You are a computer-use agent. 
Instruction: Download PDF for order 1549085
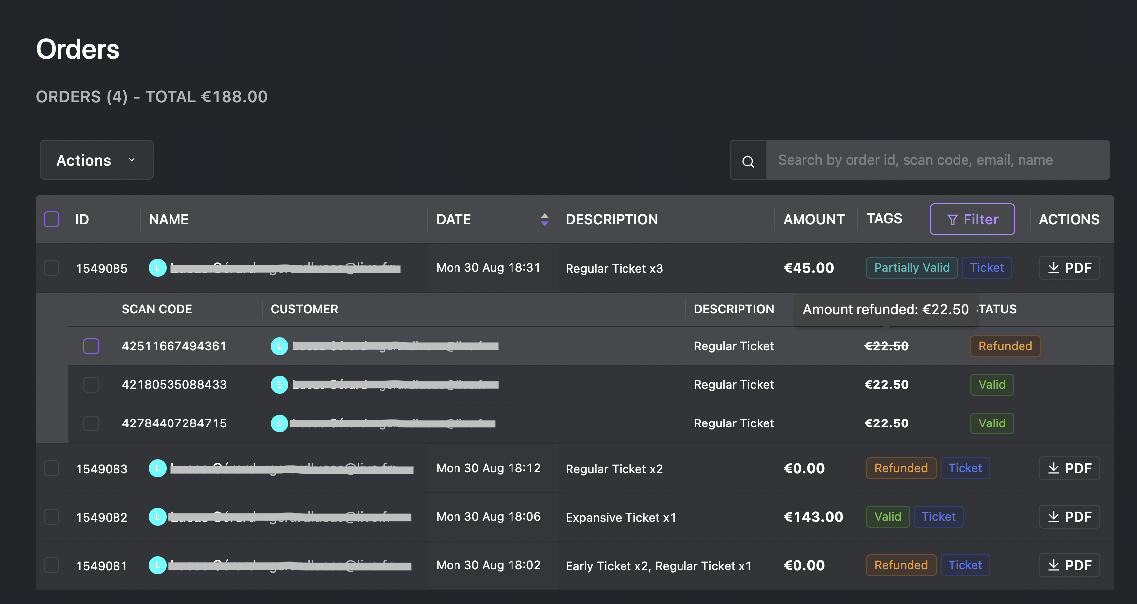click(x=1069, y=268)
